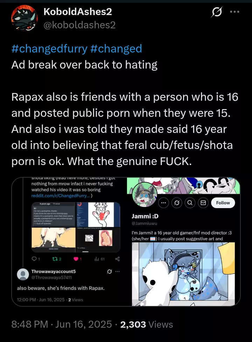
Task: Click the message envelope icon on Jammi profile
Action: click(203, 203)
